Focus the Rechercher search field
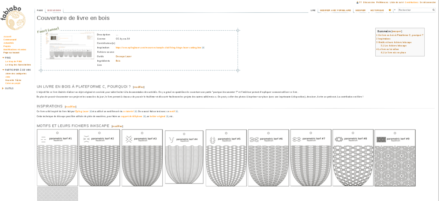The width and height of the screenshot is (439, 201). (414, 10)
